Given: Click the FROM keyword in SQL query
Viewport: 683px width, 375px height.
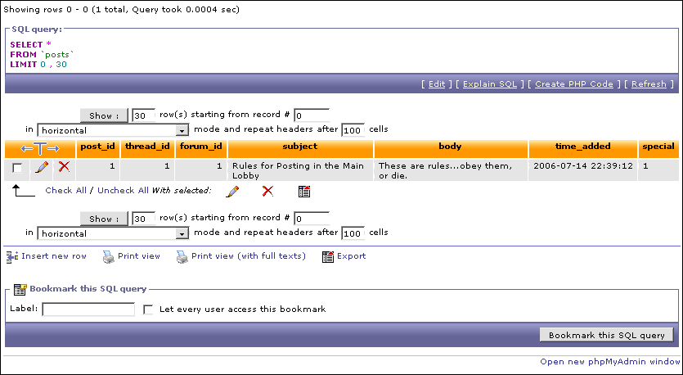Looking at the screenshot, I should 23,55.
